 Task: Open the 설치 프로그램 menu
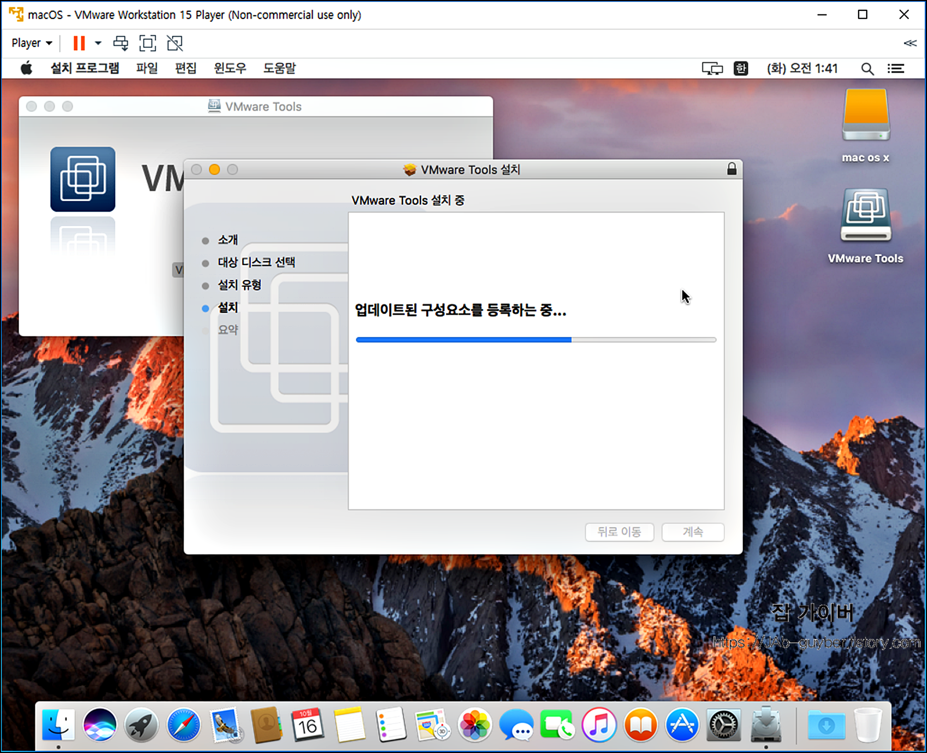tap(85, 69)
